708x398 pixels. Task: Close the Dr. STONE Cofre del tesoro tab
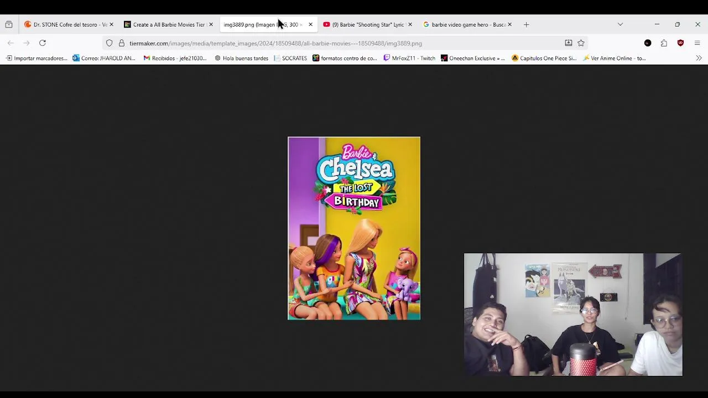[111, 24]
